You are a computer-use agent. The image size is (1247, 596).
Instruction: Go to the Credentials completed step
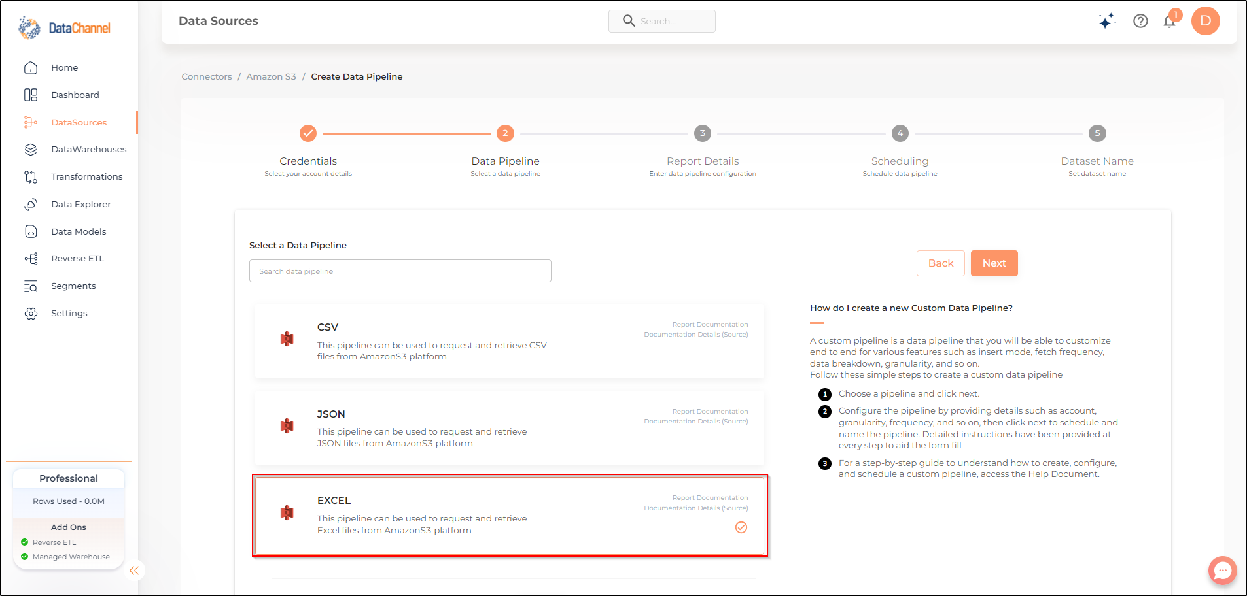pos(308,133)
